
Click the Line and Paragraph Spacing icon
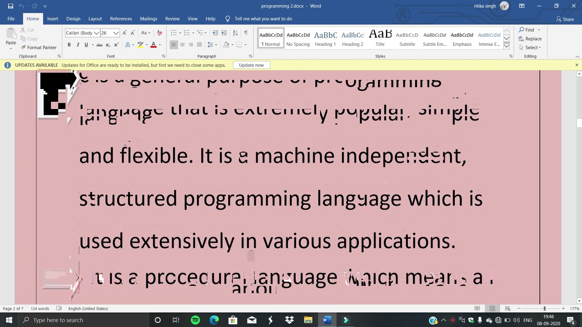click(211, 45)
